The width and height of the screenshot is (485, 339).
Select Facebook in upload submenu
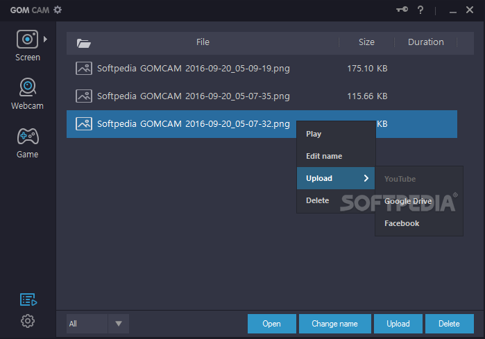point(419,223)
